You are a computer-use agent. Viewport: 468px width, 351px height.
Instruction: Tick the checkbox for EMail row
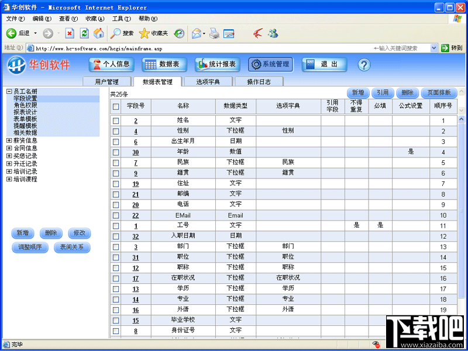pyautogui.click(x=116, y=215)
